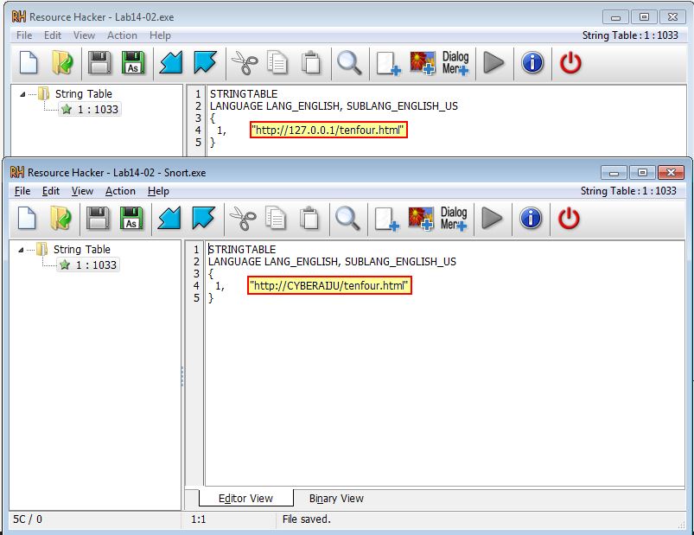Save icon in Snort.exe window toolbar
694x535 pixels.
98,219
